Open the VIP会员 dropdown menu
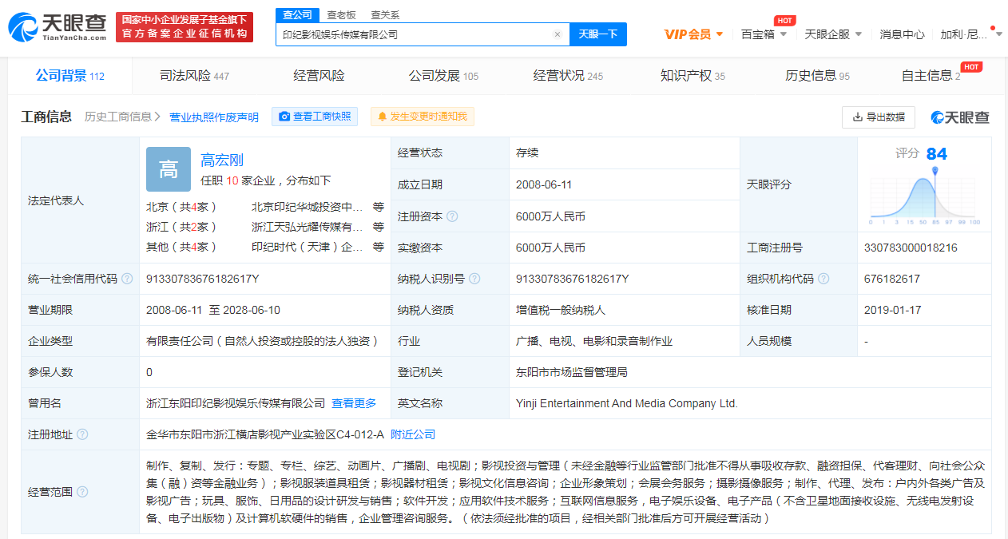Image resolution: width=1008 pixels, height=539 pixels. 693,34
